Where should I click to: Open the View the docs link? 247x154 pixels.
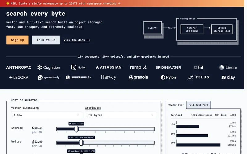[77, 40]
